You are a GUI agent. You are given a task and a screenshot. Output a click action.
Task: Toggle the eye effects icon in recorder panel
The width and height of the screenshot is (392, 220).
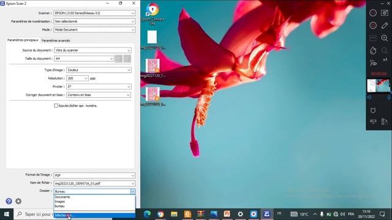tap(373, 63)
